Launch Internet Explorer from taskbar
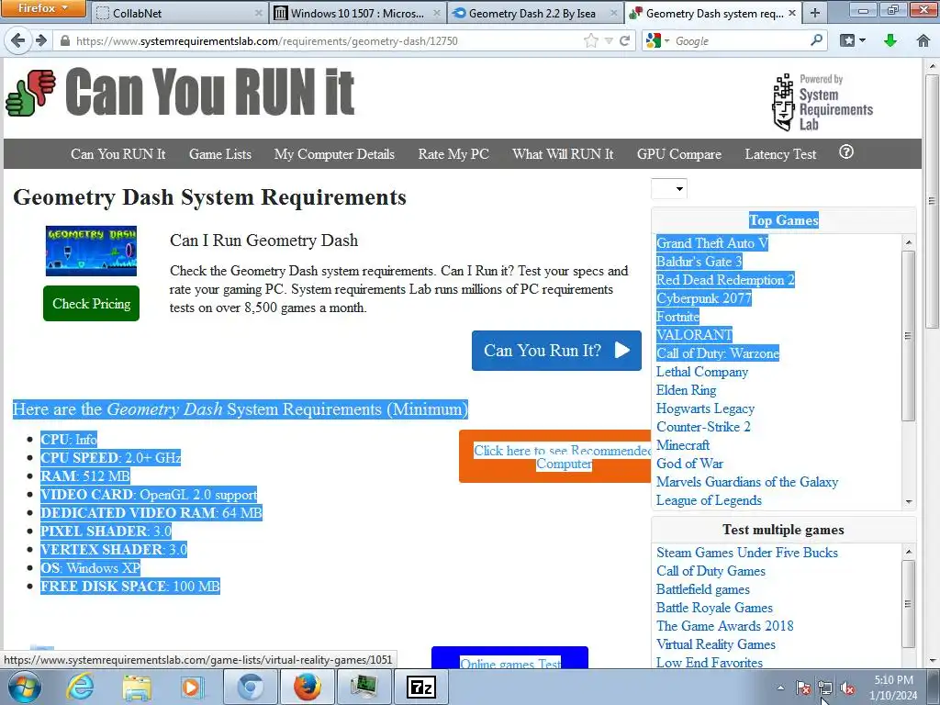The image size is (940, 705). [81, 687]
